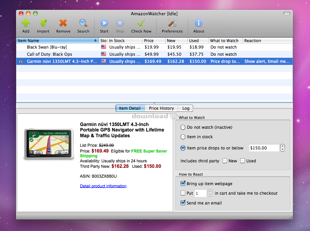The image size is (310, 231).
Task: Sort by the New column header
Action: coord(176,41)
